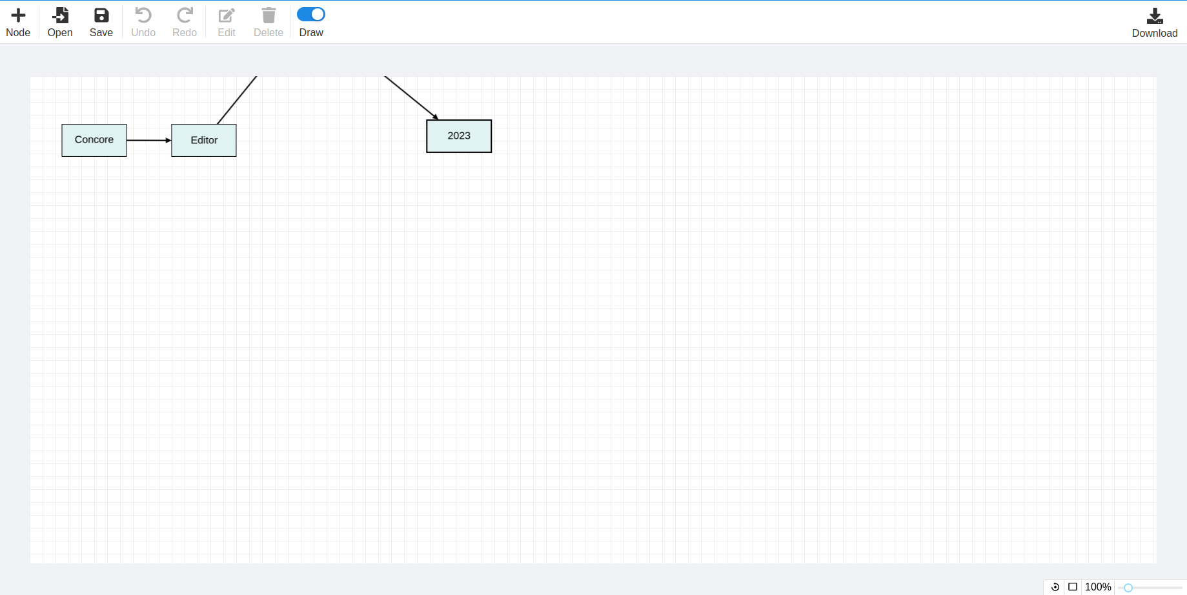Add a new Node with the plus icon
Screen dimensions: 1187x595
(17, 14)
